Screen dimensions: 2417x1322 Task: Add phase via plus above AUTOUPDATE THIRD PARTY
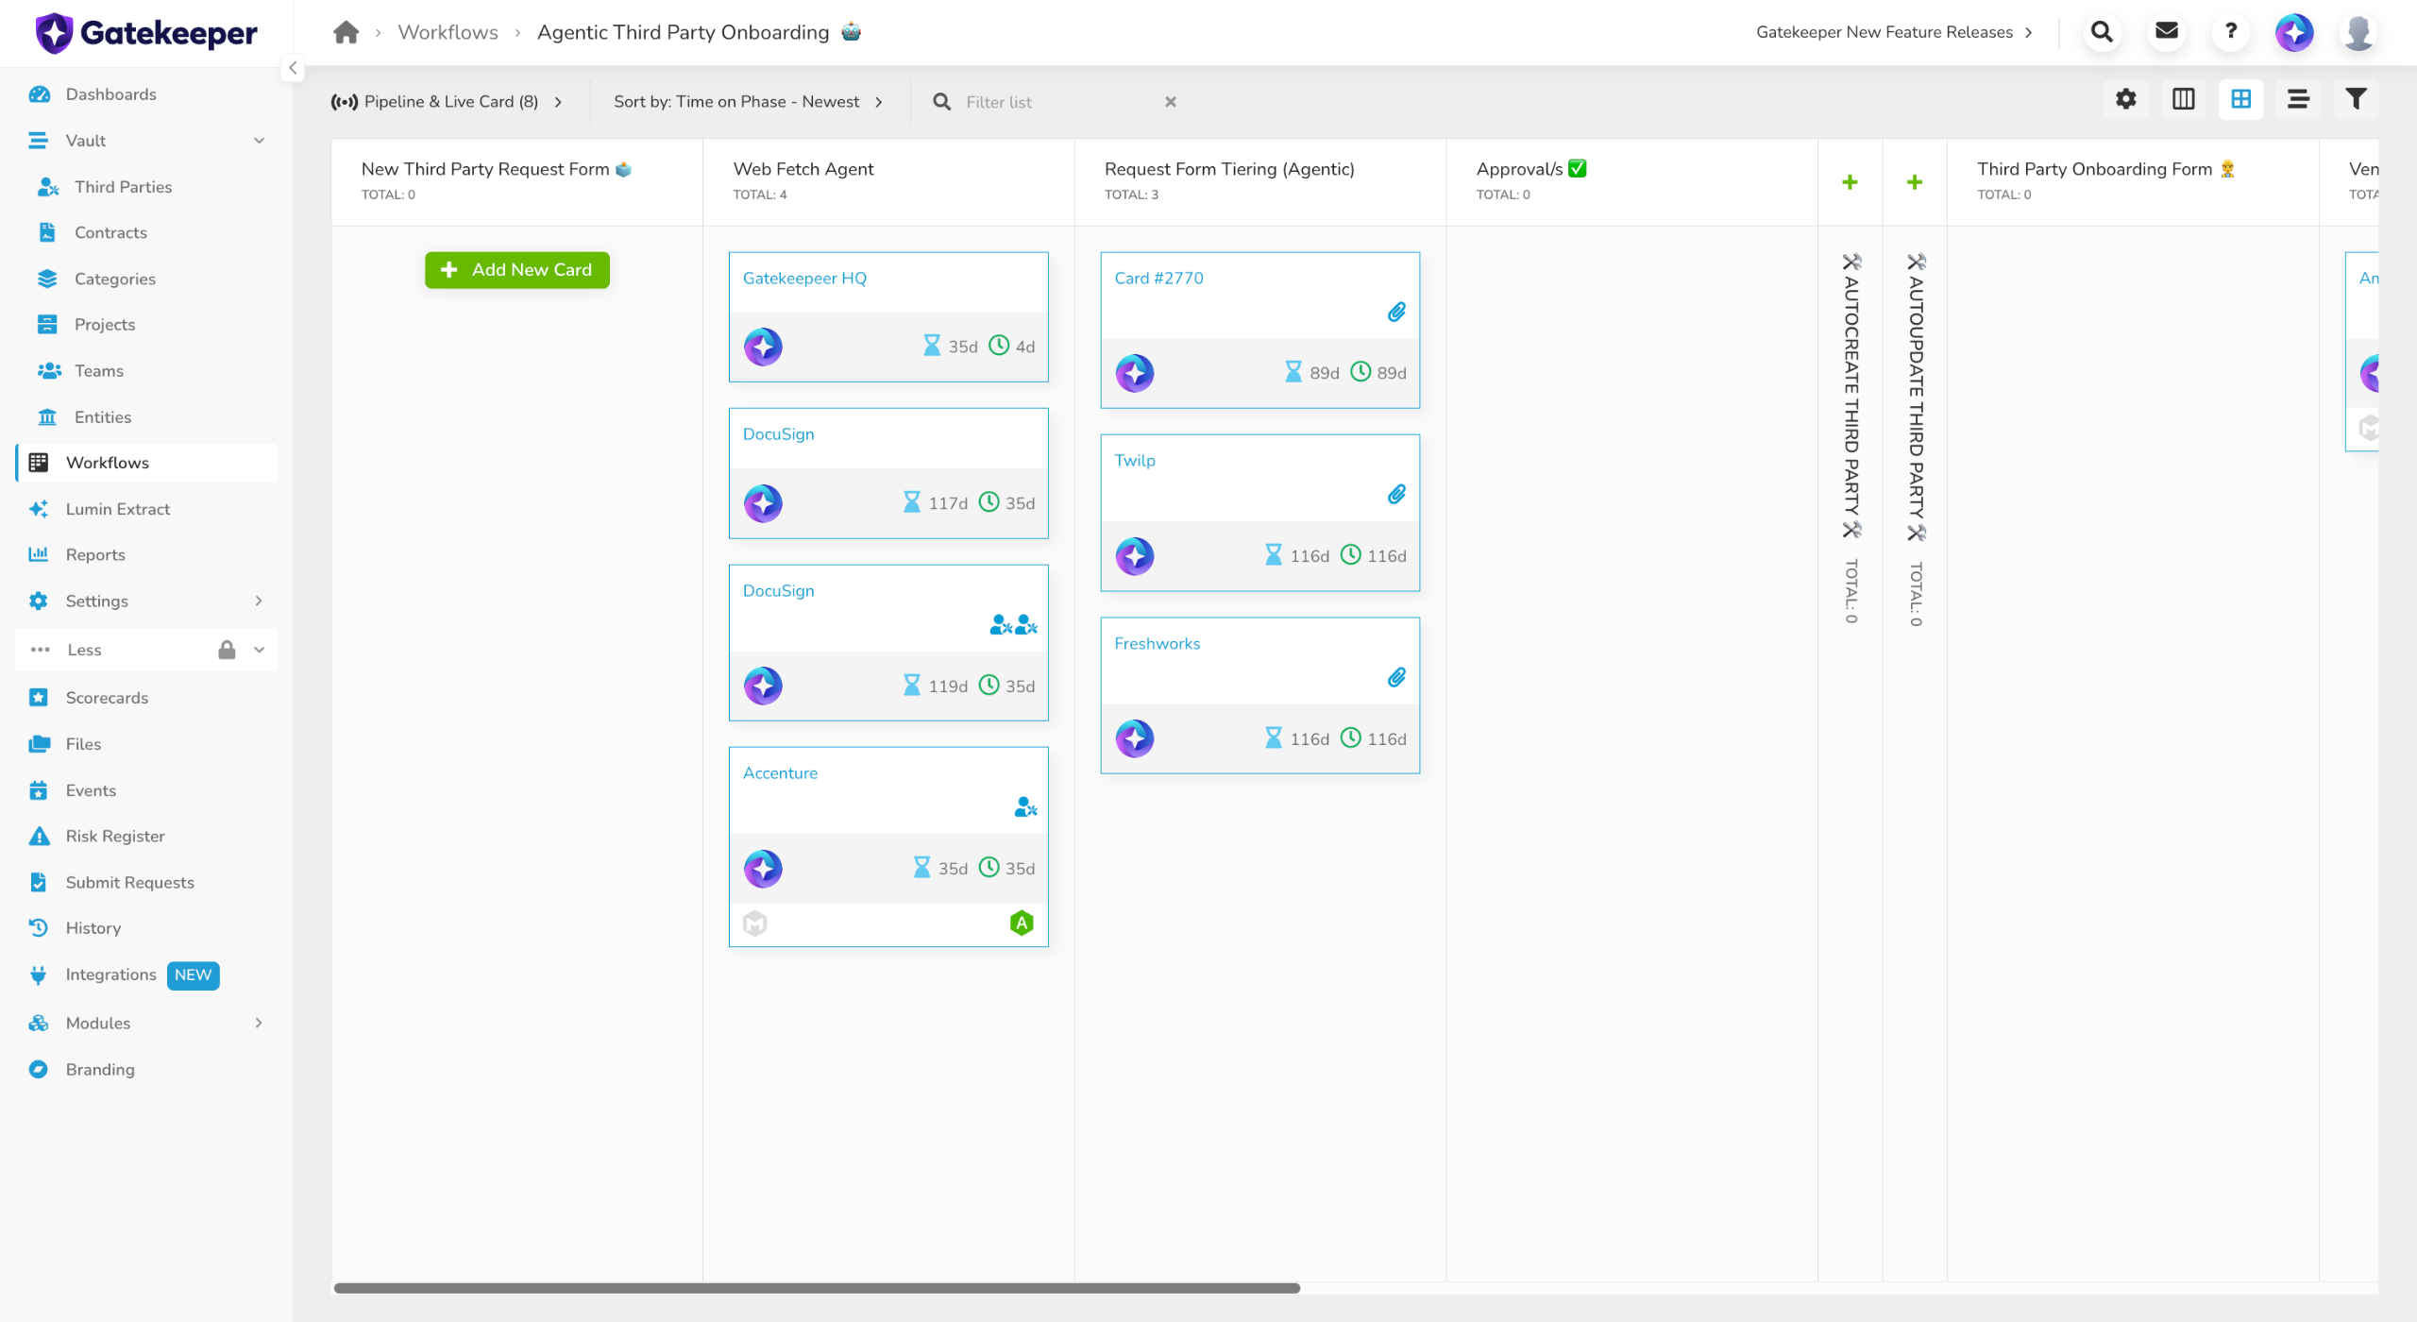point(1914,182)
